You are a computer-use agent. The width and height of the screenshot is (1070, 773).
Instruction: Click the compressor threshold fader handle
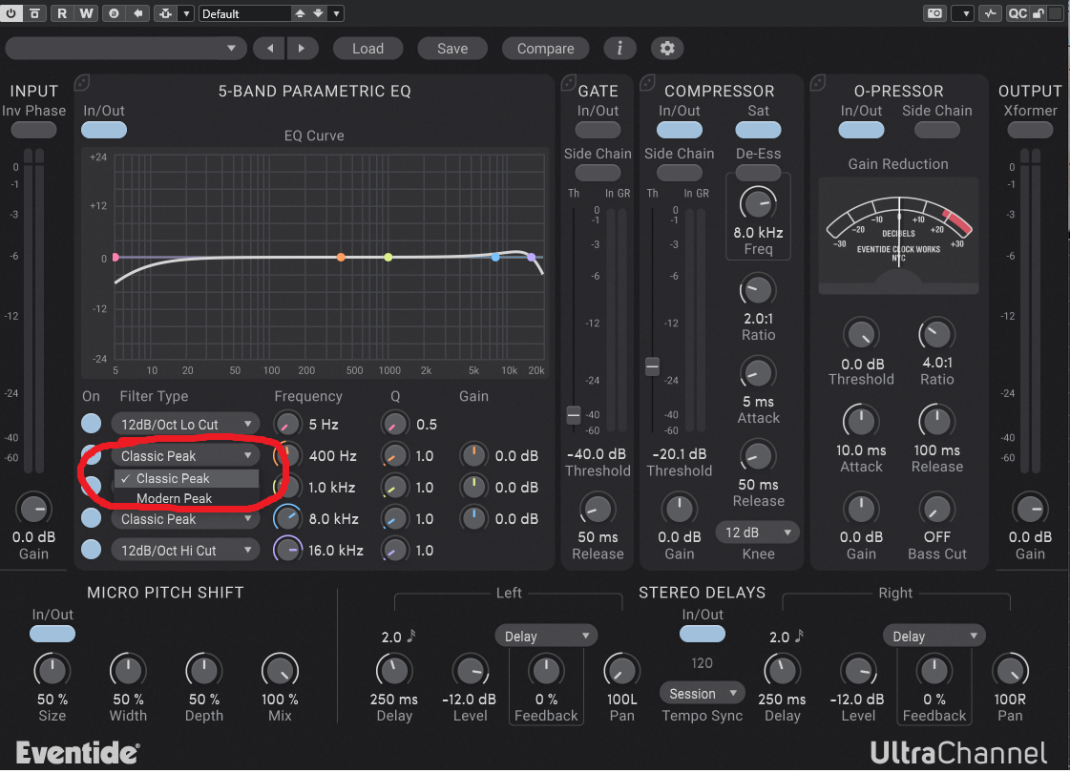pos(652,366)
